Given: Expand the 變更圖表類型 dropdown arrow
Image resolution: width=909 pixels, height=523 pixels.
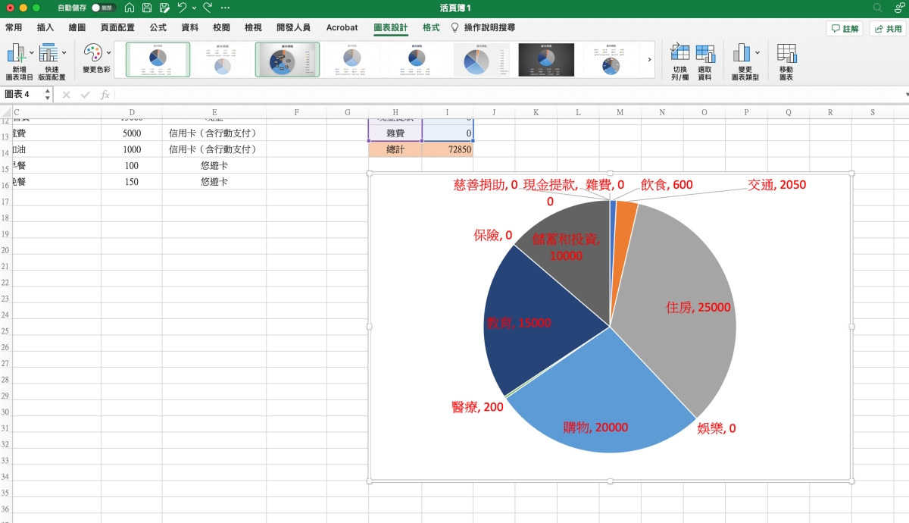Looking at the screenshot, I should point(757,53).
